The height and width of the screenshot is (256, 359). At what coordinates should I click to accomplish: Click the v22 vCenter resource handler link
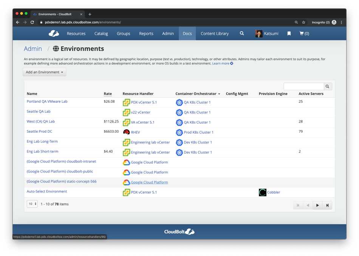141,112
